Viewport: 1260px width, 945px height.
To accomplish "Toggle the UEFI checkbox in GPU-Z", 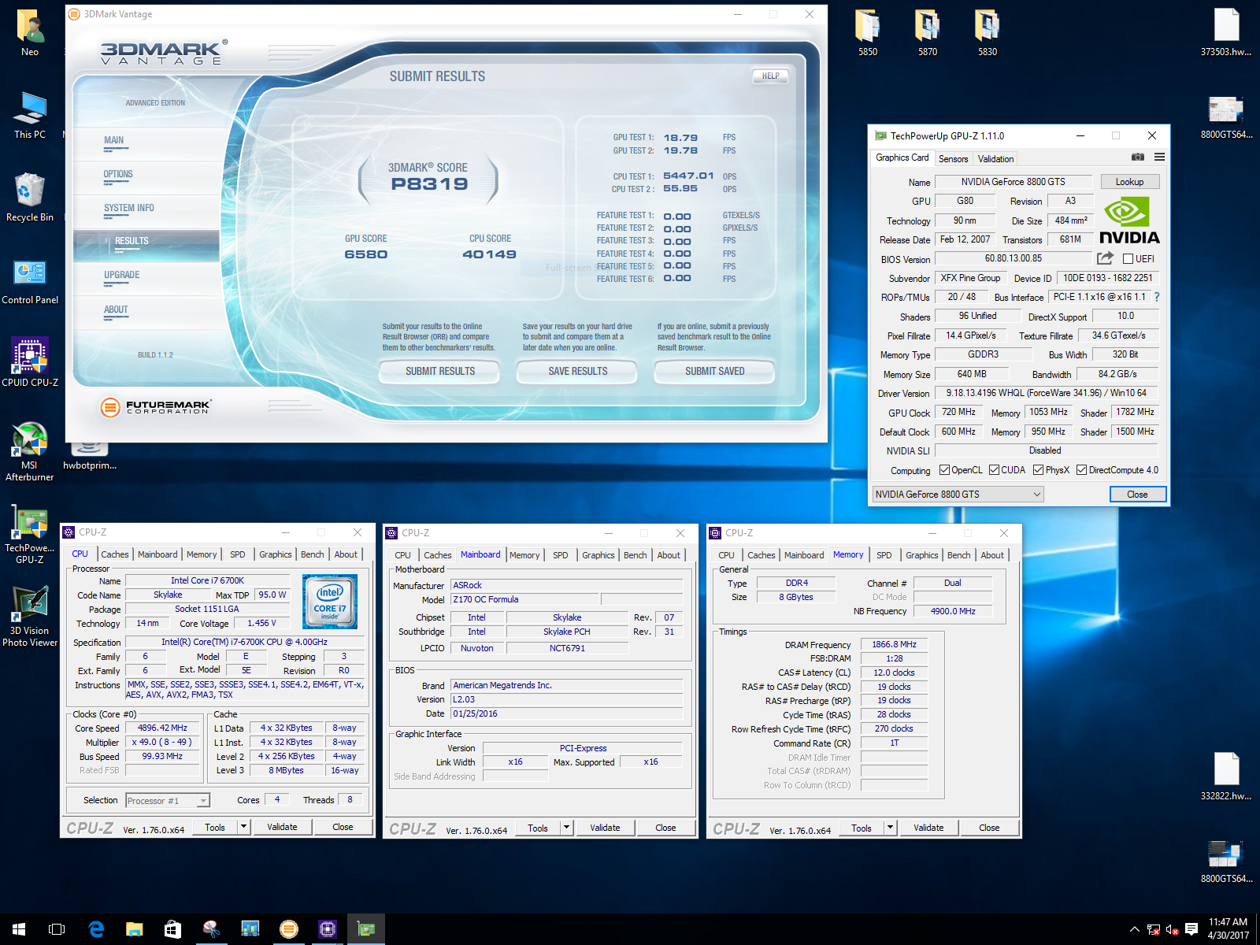I will [x=1128, y=259].
